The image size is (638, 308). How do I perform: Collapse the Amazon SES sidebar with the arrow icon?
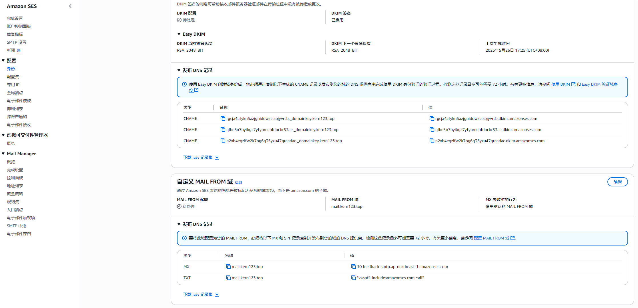tap(70, 6)
